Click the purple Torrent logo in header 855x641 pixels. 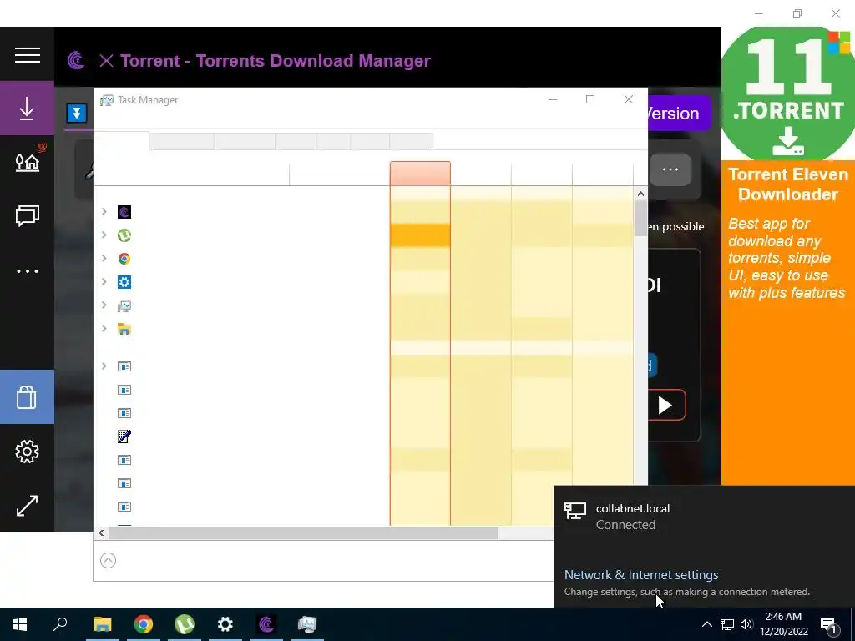pos(76,60)
